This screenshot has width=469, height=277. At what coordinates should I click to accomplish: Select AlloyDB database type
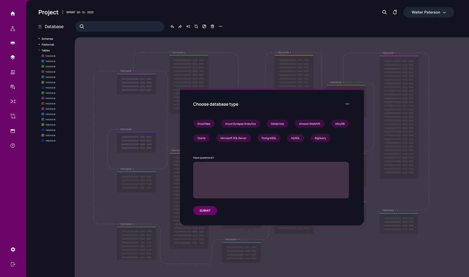click(340, 124)
